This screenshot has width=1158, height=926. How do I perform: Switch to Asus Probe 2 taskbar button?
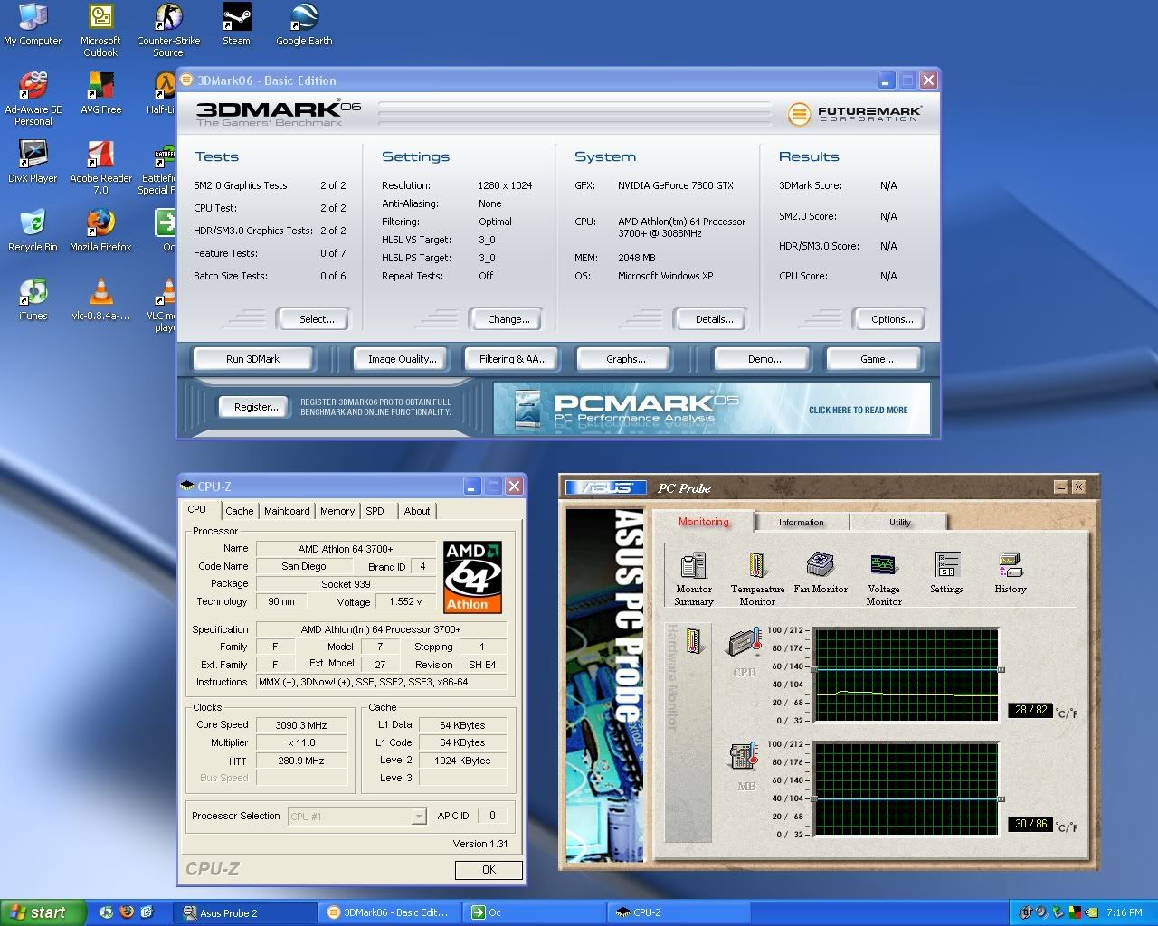pyautogui.click(x=247, y=912)
